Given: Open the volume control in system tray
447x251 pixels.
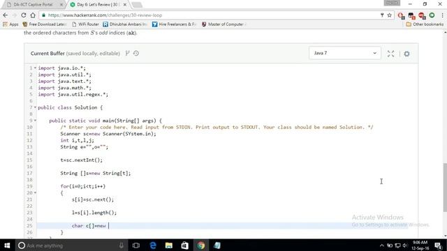Looking at the screenshot, I should coord(405,245).
